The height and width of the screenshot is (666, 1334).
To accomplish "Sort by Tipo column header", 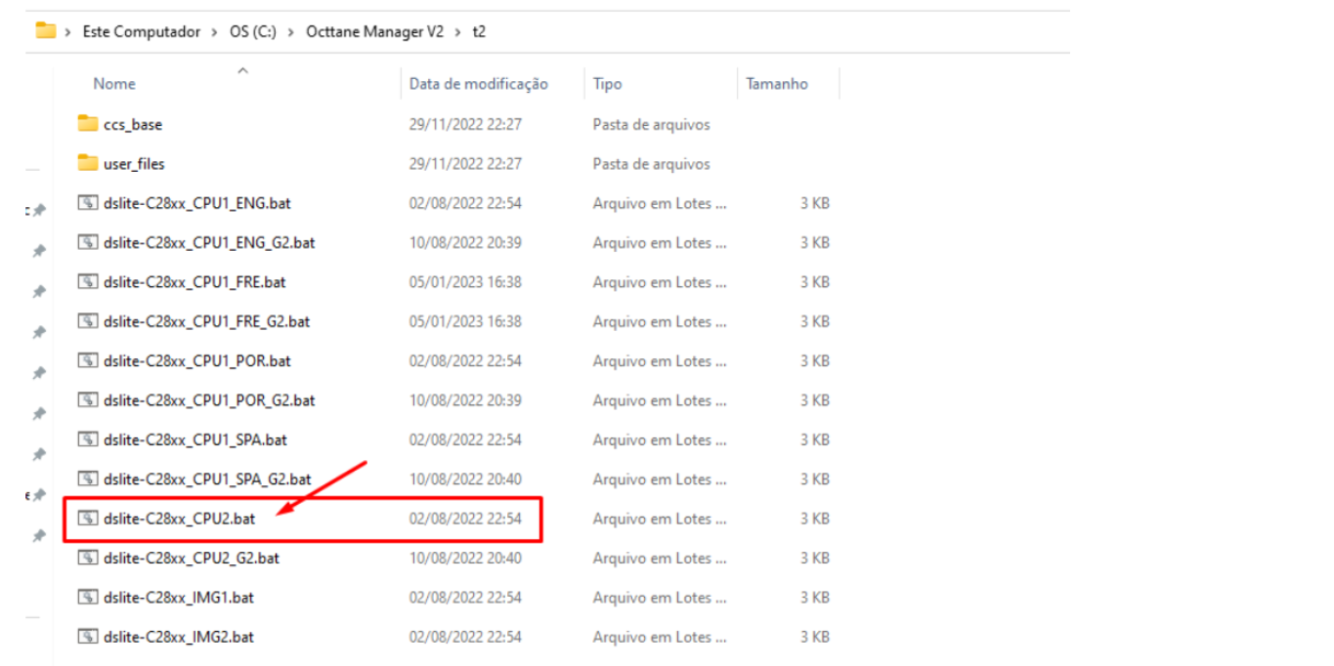I will point(606,84).
